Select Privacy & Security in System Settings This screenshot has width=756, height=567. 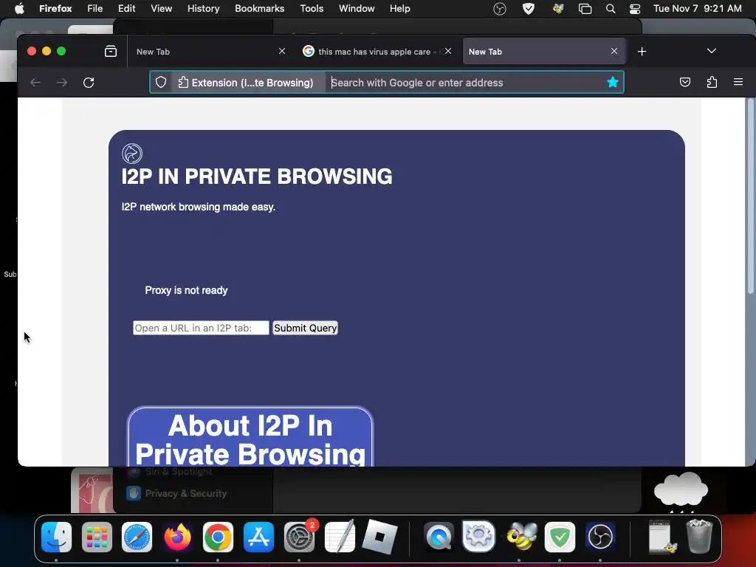click(x=176, y=493)
